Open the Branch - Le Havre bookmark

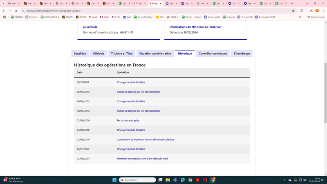(192, 17)
